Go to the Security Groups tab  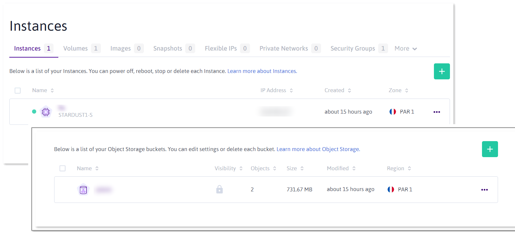[x=359, y=49]
